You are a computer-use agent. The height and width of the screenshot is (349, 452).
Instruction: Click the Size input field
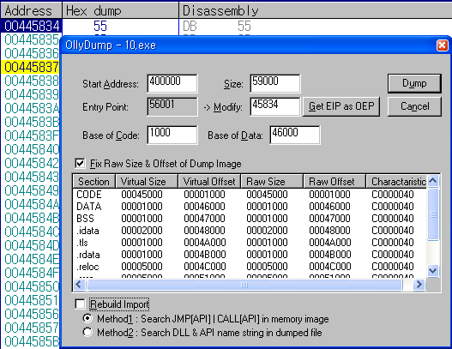[275, 83]
